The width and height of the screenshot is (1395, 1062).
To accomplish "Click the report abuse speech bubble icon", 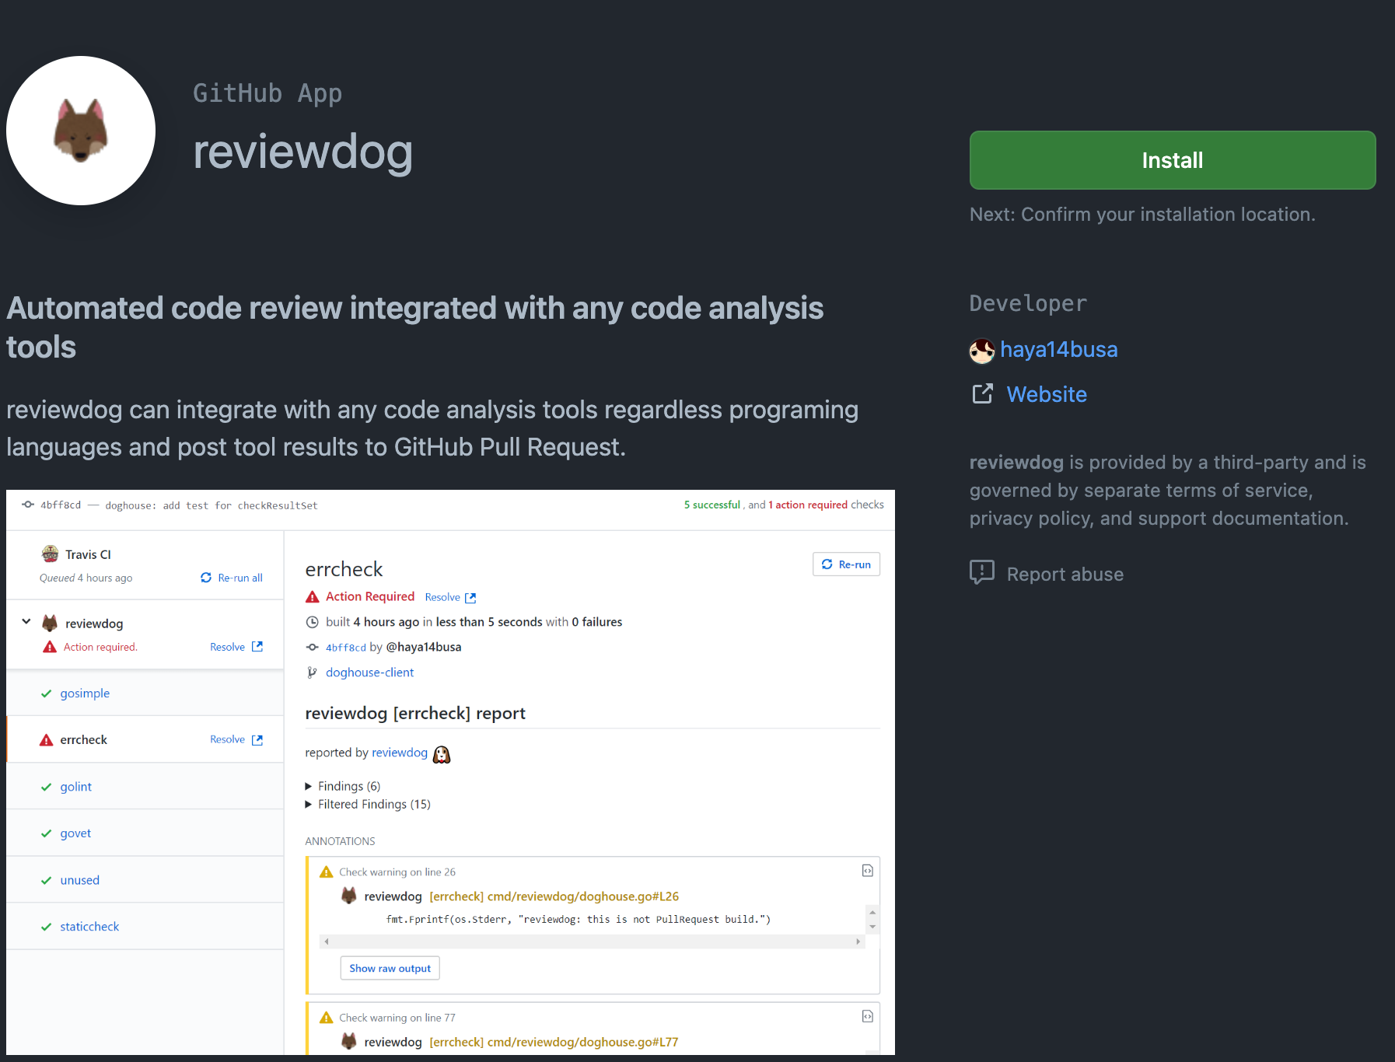I will click(x=982, y=572).
